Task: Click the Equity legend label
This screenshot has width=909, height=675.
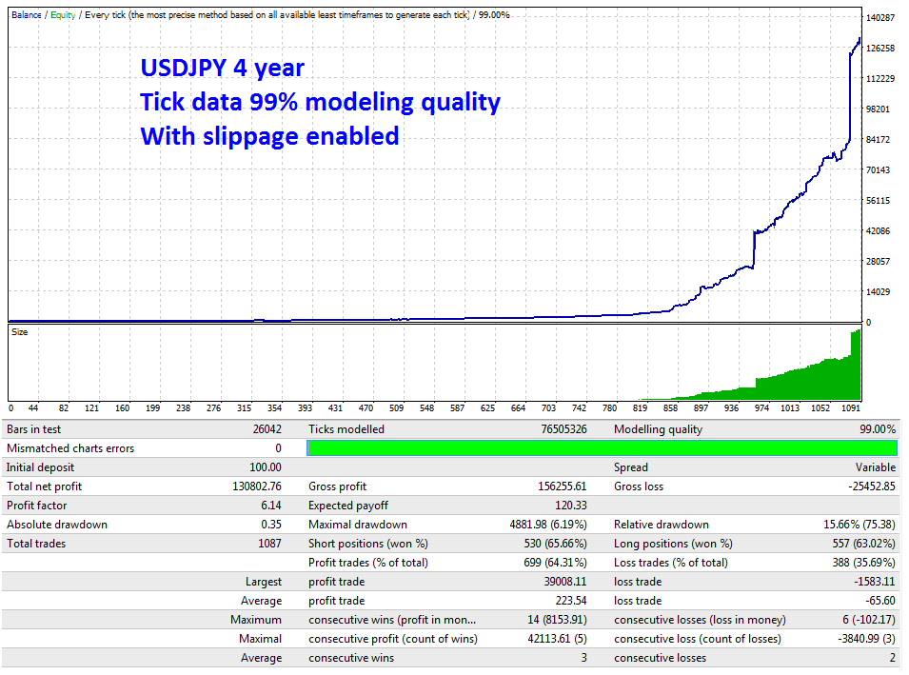Action: point(62,15)
